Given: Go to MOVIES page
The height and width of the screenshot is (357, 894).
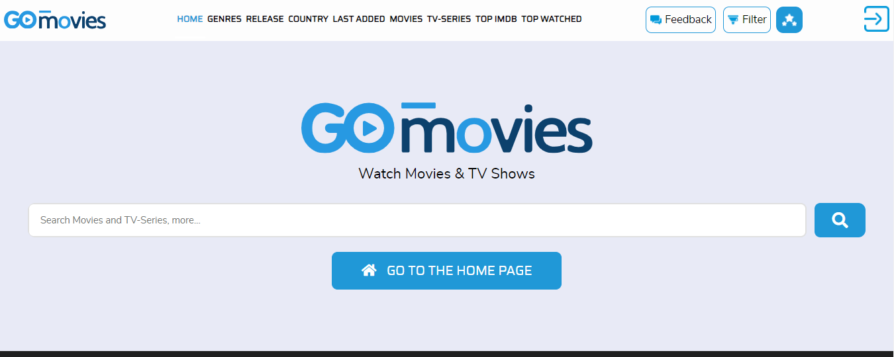Looking at the screenshot, I should (x=406, y=19).
